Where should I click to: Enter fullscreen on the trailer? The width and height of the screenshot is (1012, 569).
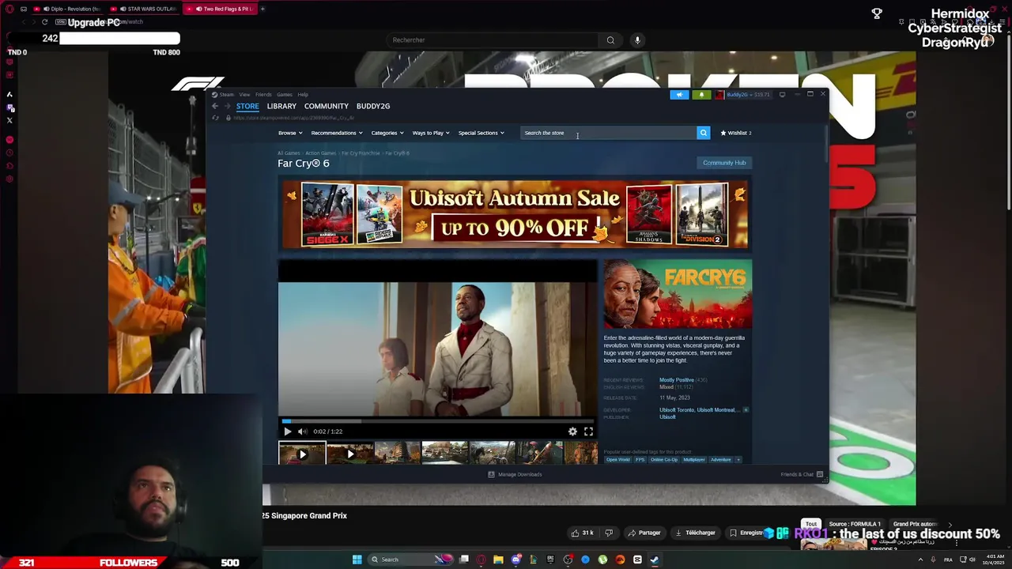(588, 431)
